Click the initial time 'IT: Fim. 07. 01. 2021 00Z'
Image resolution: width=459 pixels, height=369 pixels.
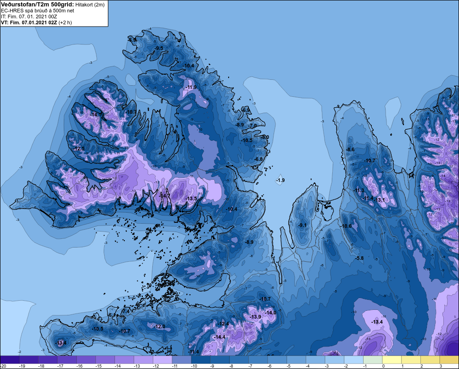click(29, 17)
